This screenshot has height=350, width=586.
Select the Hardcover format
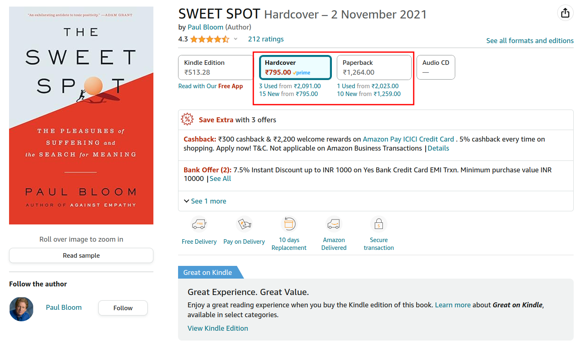[295, 67]
